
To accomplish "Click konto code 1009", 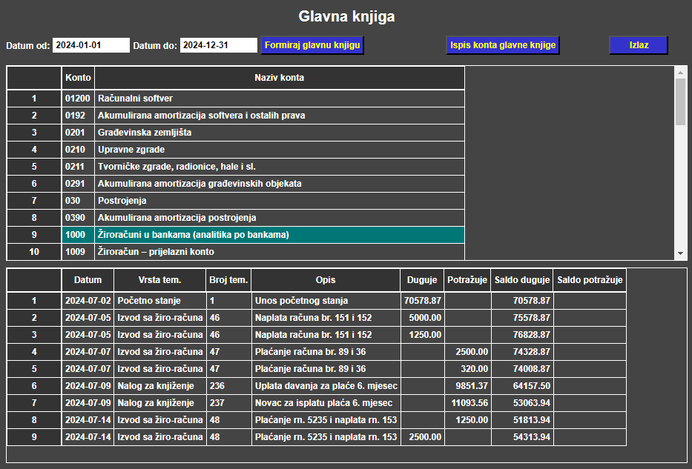I will click(78, 252).
